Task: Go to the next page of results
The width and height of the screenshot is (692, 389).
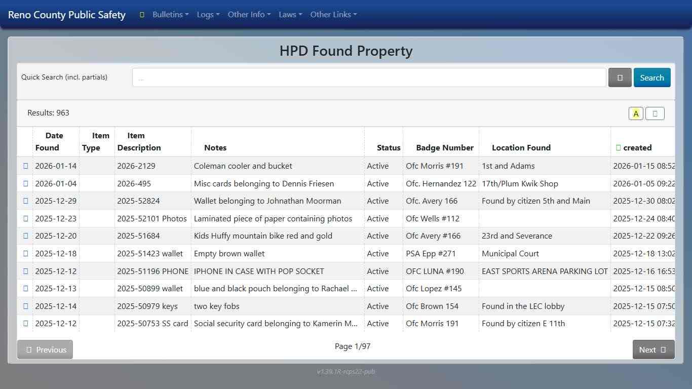Action: click(x=653, y=349)
